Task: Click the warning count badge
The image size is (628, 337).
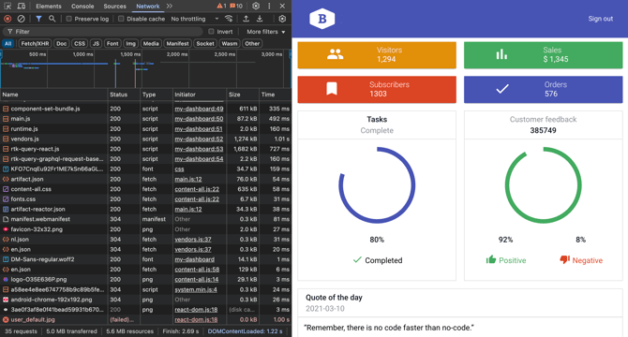Action: point(221,6)
